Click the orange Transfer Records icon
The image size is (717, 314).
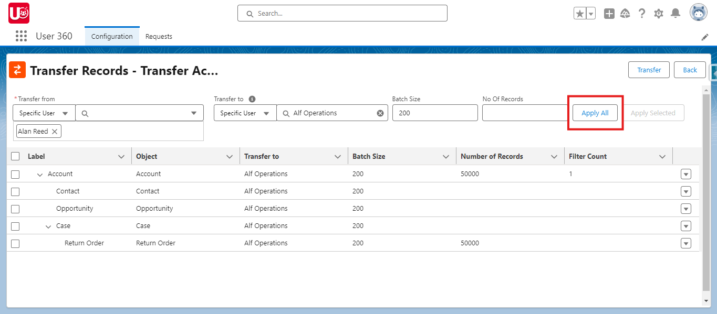point(17,70)
